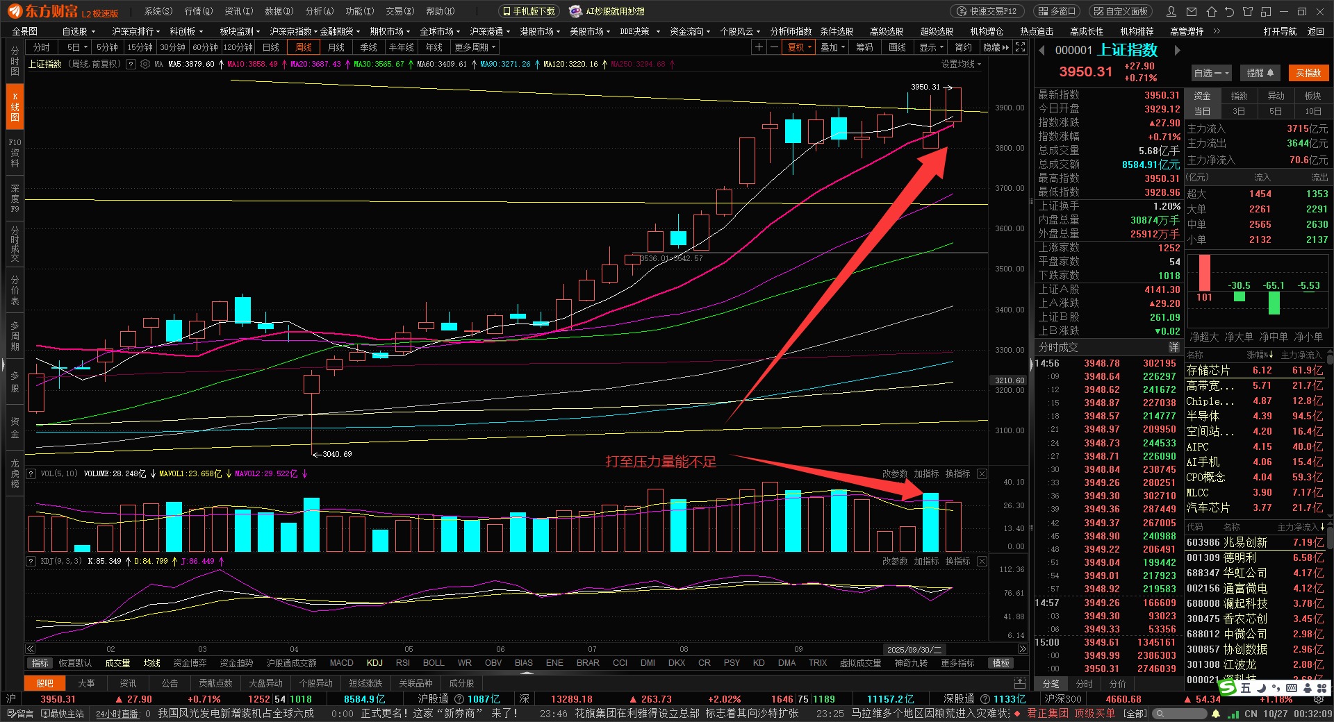1334x722 pixels.
Task: Toggle the 简约 simple view mode
Action: [x=963, y=47]
